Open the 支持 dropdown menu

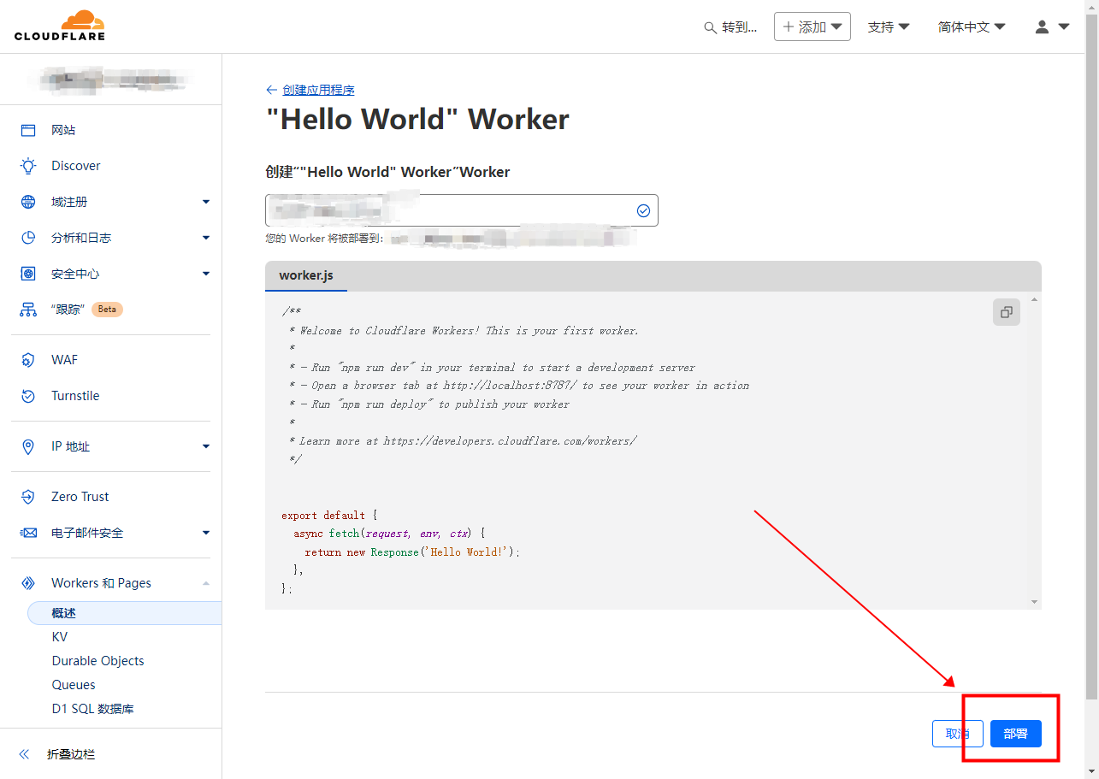[889, 27]
